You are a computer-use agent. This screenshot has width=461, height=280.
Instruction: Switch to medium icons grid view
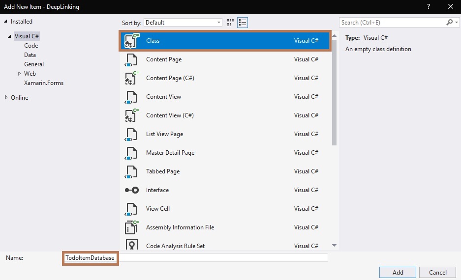[230, 23]
